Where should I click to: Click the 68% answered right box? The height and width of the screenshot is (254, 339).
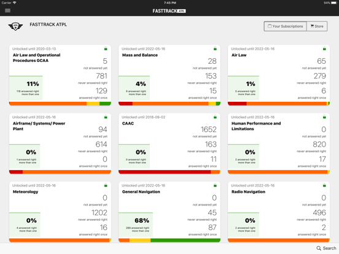pos(136,225)
